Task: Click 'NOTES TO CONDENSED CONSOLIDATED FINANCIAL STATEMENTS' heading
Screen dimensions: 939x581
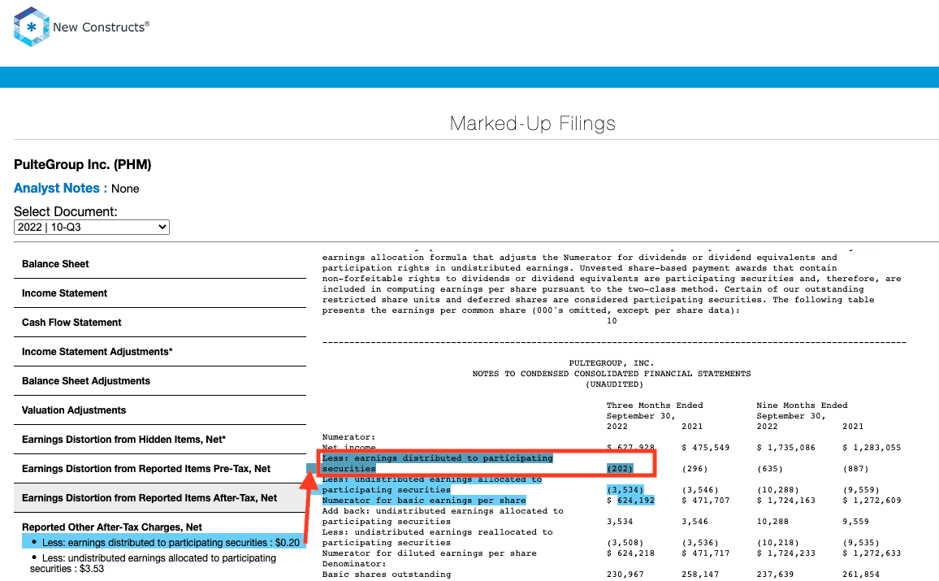Action: (x=612, y=373)
